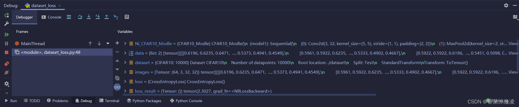This screenshot has width=519, height=107.
Task: Expand the data list variable
Action: pos(125,53)
